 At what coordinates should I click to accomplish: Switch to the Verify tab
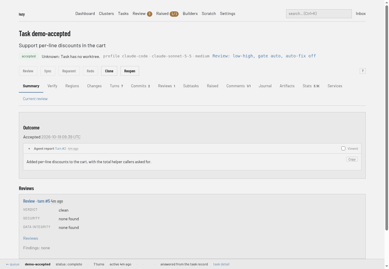coord(52,86)
